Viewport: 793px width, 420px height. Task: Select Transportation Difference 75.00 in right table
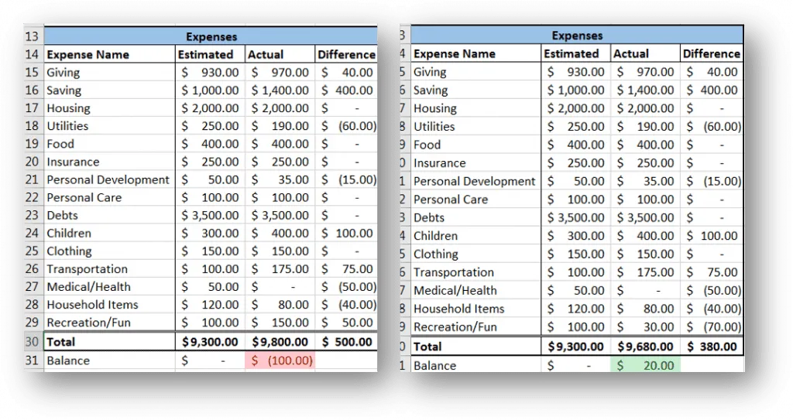pyautogui.click(x=712, y=272)
